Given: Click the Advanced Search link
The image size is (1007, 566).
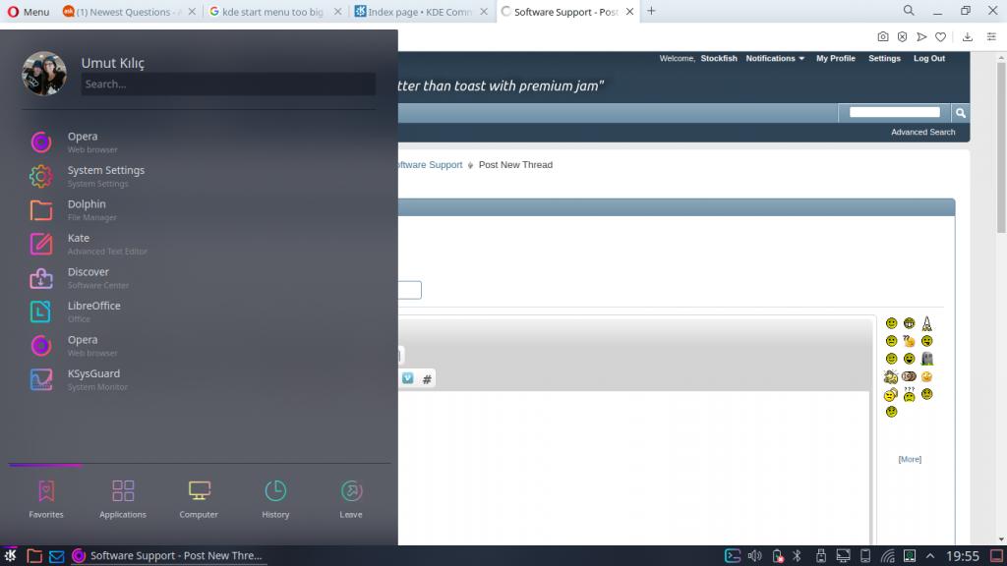Looking at the screenshot, I should click(x=922, y=132).
